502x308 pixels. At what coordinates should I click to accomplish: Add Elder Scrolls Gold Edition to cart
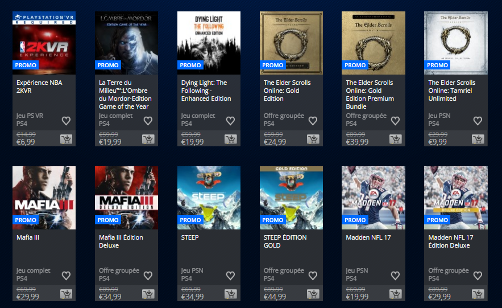[x=313, y=139]
